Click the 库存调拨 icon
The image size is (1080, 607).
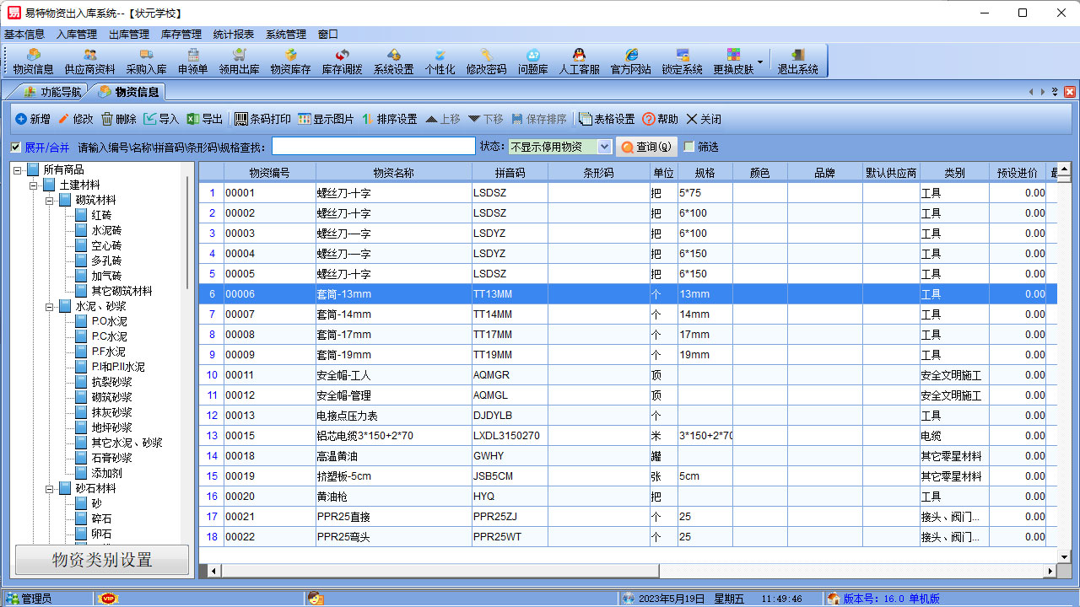tap(342, 61)
